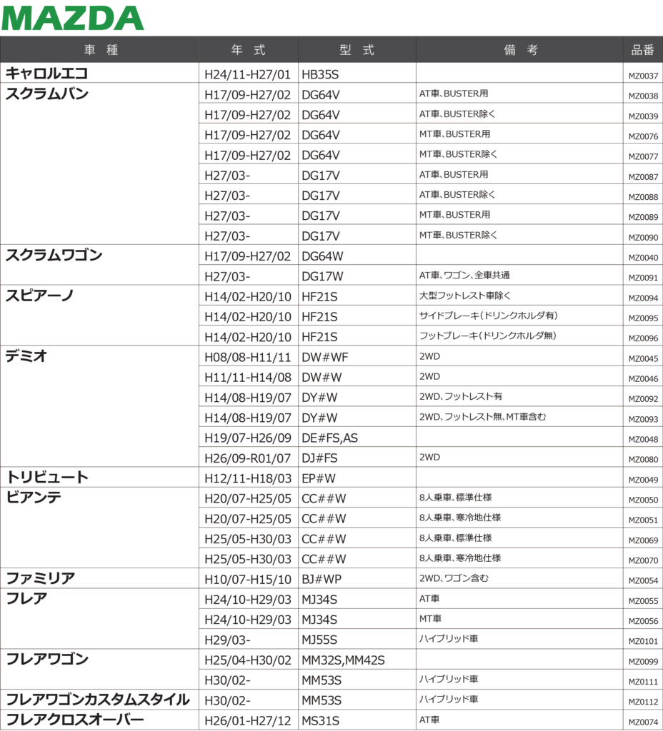Viewport: 663px width, 731px height.
Task: Click model code BJ#WP
Action: 322,580
